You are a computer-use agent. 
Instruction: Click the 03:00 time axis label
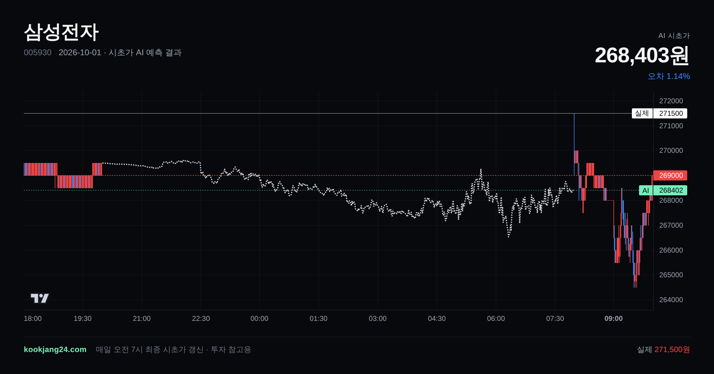point(378,318)
